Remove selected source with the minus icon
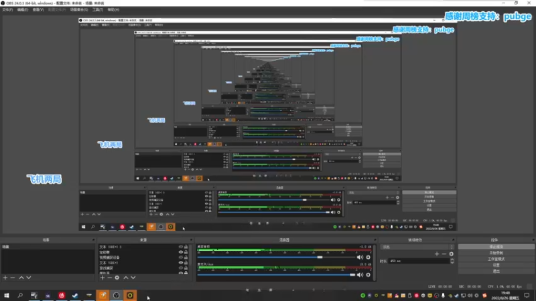Screen dimensions: 536x301 (x=109, y=278)
